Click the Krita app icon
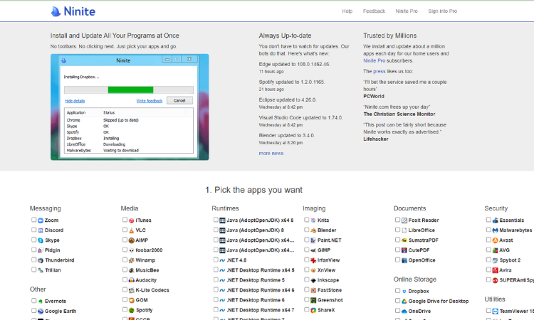 [x=313, y=220]
